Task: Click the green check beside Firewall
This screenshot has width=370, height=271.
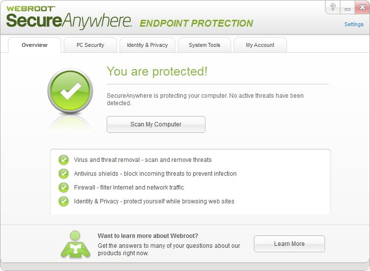Action: tap(64, 188)
